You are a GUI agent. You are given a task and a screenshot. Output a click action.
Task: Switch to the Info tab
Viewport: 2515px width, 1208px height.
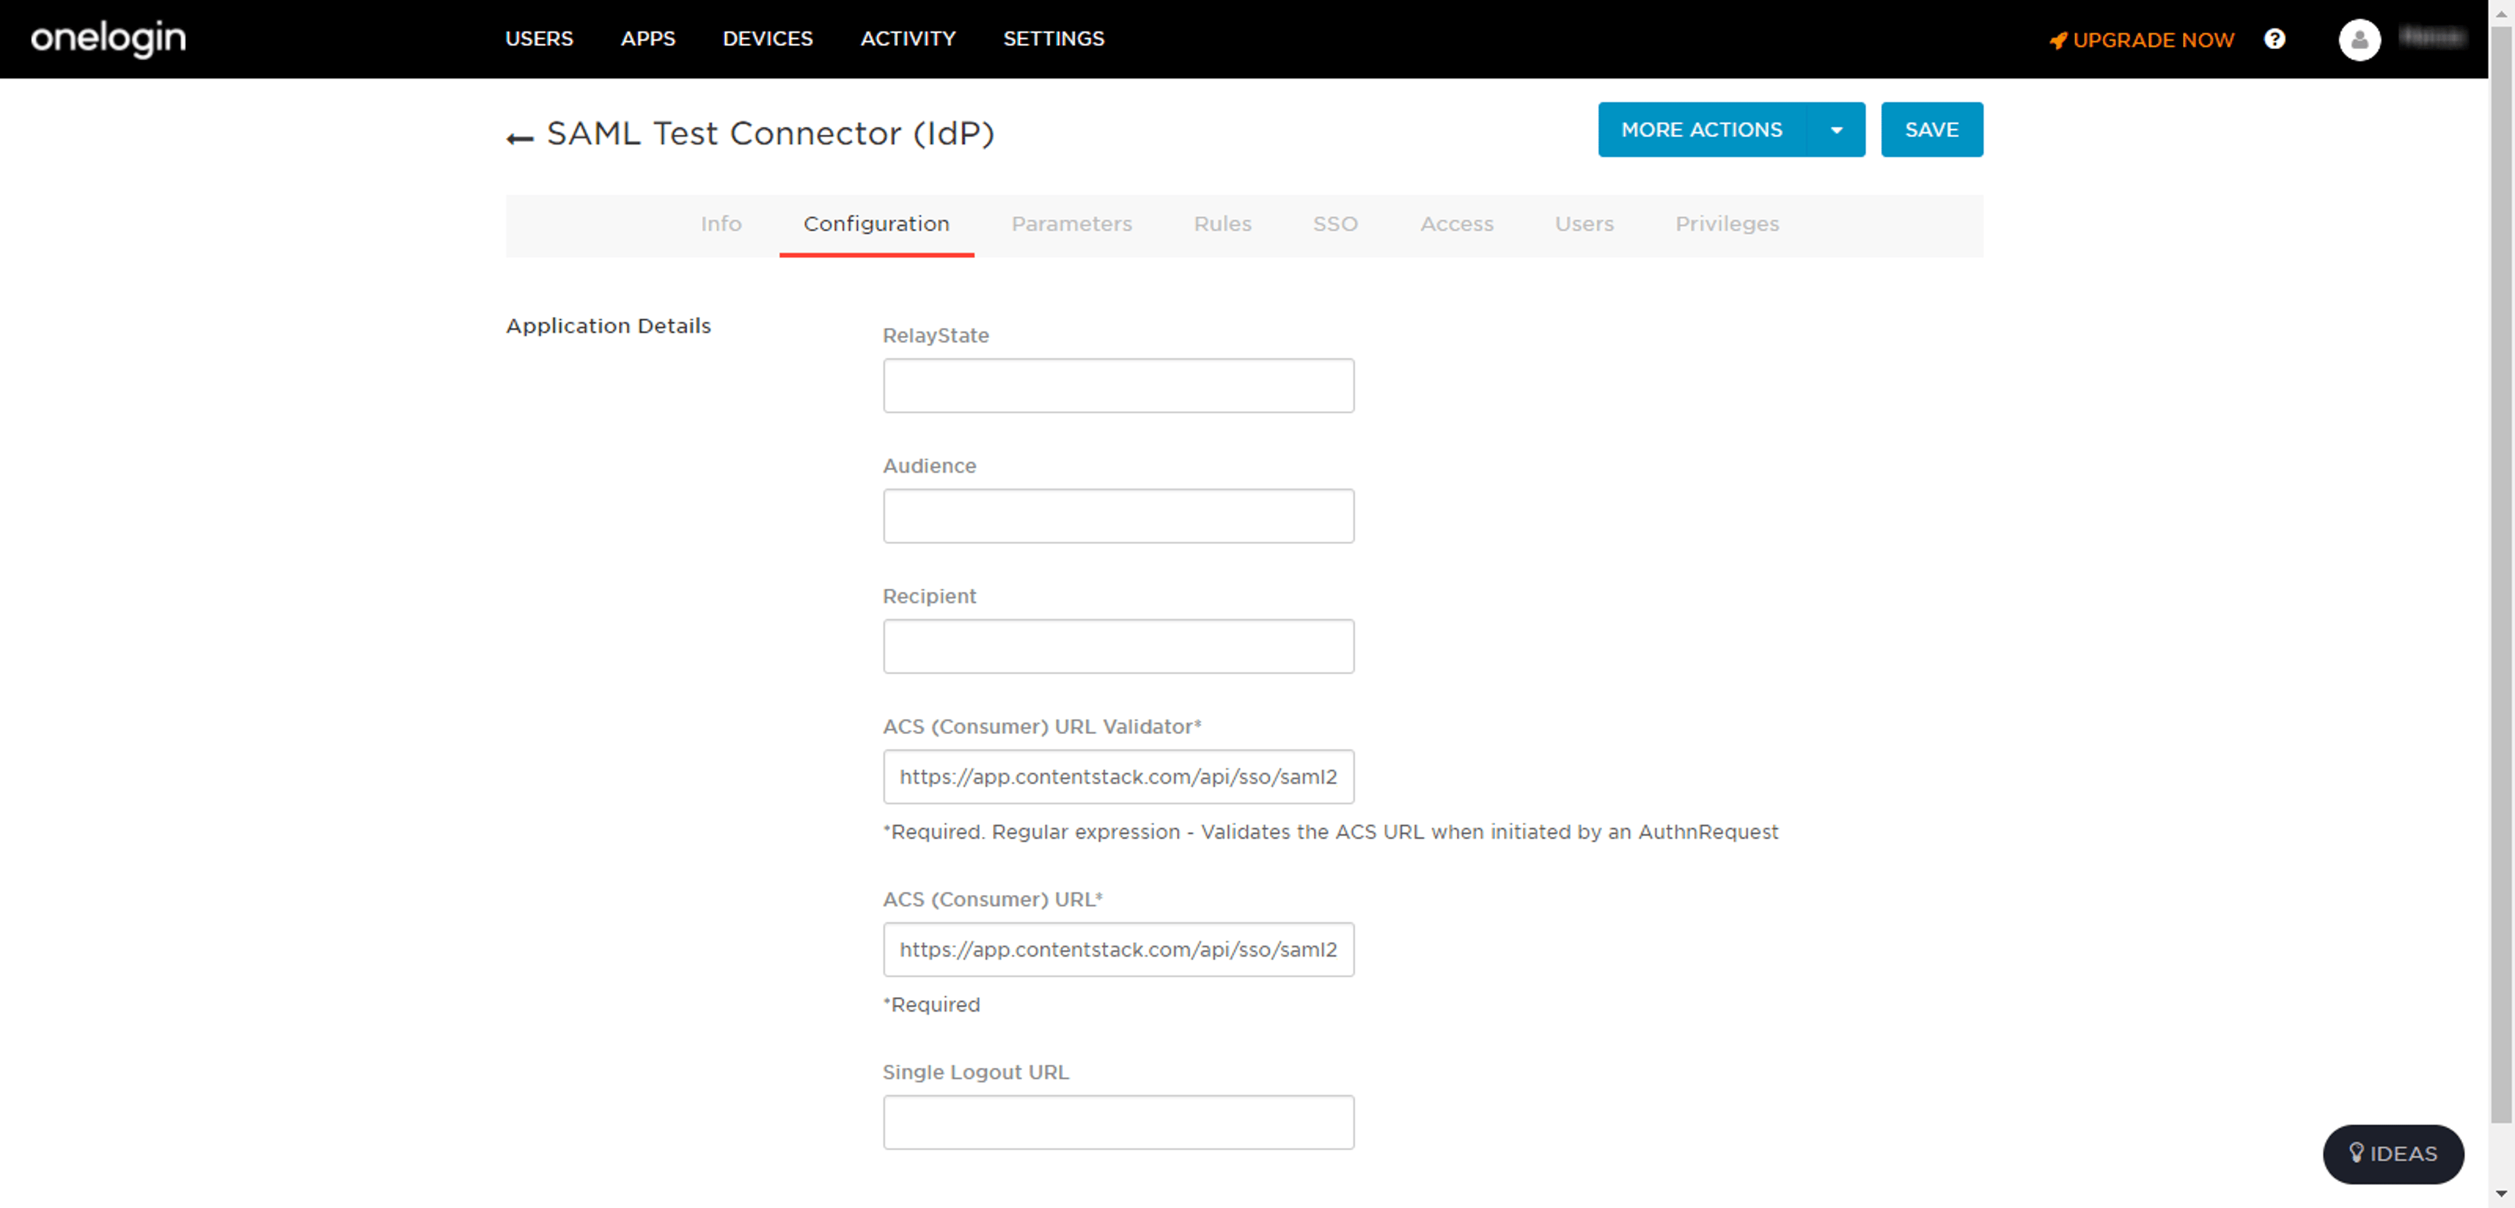coord(720,225)
